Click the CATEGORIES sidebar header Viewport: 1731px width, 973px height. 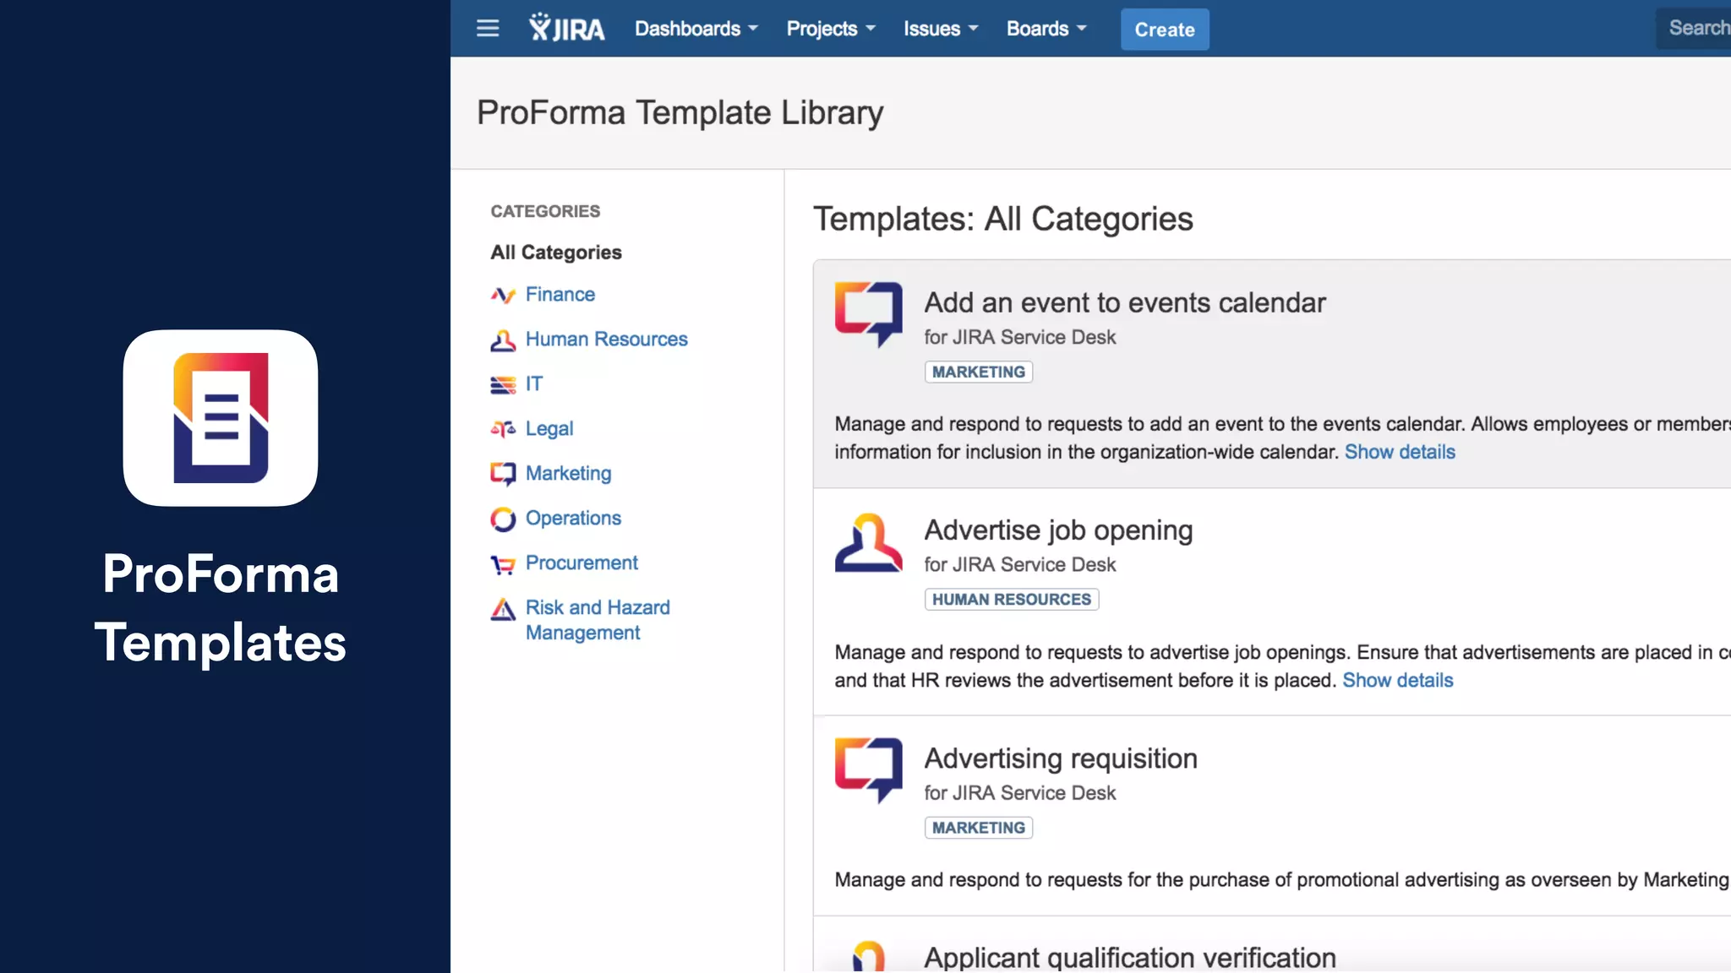coord(545,211)
